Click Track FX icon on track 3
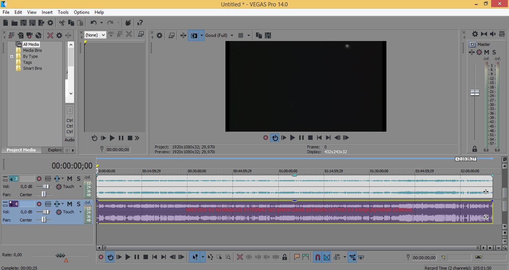The height and width of the screenshot is (270, 509). pyautogui.click(x=57, y=179)
